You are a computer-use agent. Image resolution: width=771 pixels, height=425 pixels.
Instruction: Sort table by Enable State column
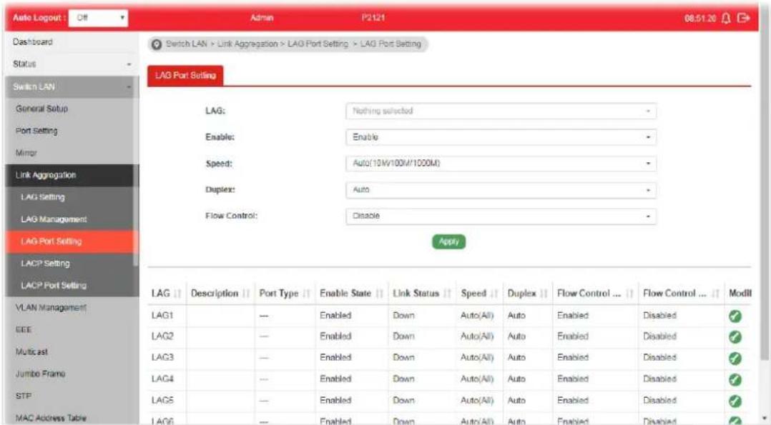tap(380, 294)
